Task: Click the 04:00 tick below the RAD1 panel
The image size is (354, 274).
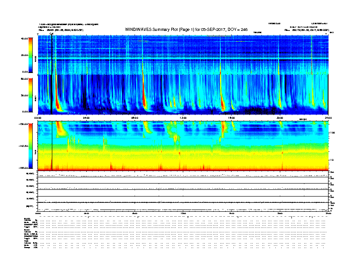Action: pyautogui.click(x=86, y=118)
